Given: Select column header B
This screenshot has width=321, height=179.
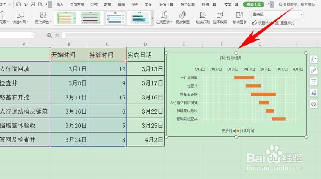Looking at the screenshot, I should coord(69,44).
